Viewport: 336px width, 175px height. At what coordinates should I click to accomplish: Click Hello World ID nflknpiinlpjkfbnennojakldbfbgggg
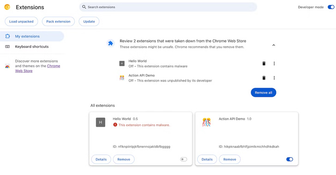click(x=141, y=146)
